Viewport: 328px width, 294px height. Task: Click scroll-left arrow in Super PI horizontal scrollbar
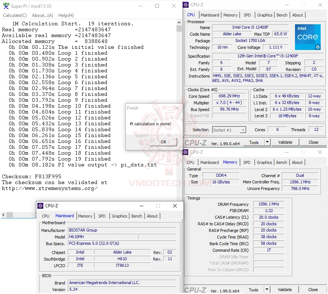pyautogui.click(x=3, y=215)
